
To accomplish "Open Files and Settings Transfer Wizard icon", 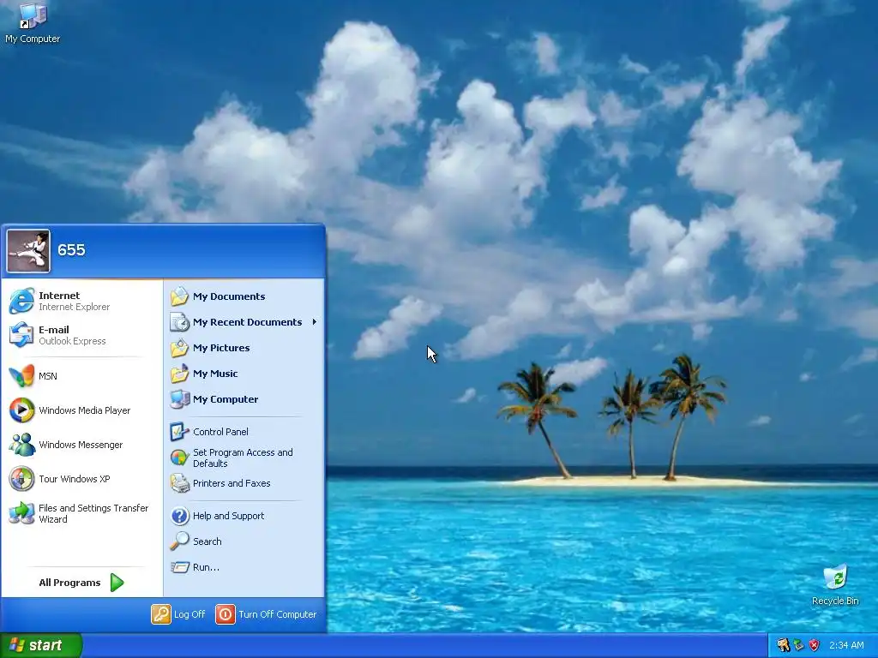I will tap(21, 513).
